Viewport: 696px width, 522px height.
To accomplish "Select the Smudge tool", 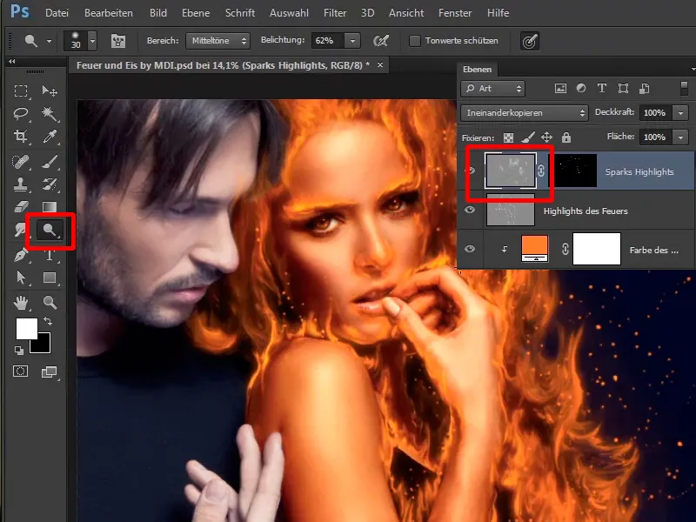I will coord(20,230).
